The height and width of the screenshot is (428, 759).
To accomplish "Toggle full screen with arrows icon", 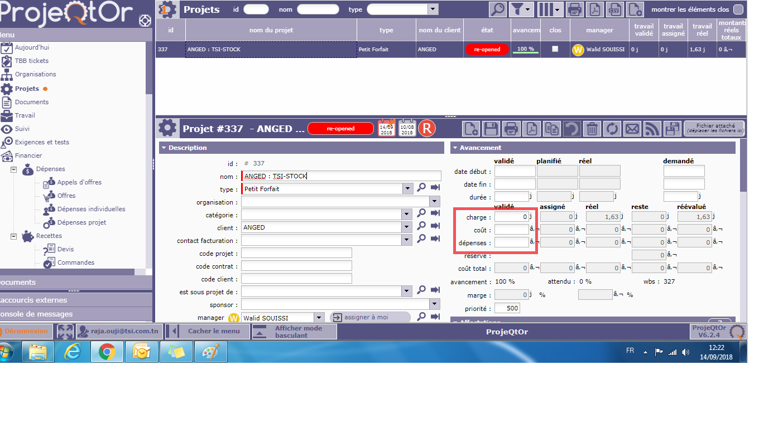I will click(65, 331).
